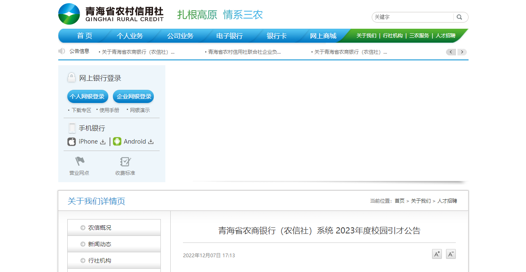Viewport: 526px width, 272px height.
Task: Increase font size with A+ icon
Action: pos(437,254)
